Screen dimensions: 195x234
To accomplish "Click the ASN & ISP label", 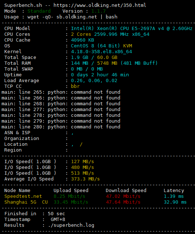I will coord(17,132).
